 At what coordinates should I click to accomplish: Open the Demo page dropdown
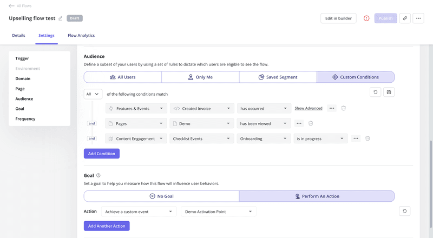(201, 124)
